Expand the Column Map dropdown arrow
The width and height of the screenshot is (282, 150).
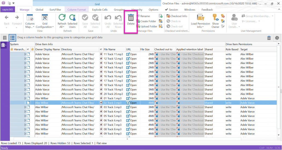[33, 27]
